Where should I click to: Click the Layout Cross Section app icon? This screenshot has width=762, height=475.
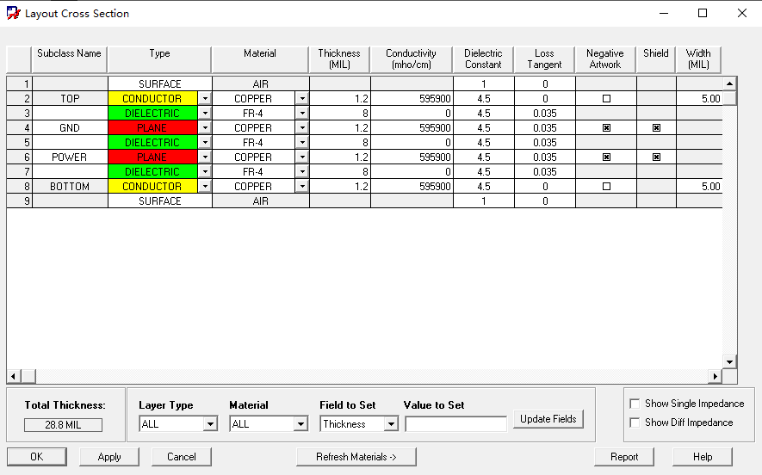[13, 13]
